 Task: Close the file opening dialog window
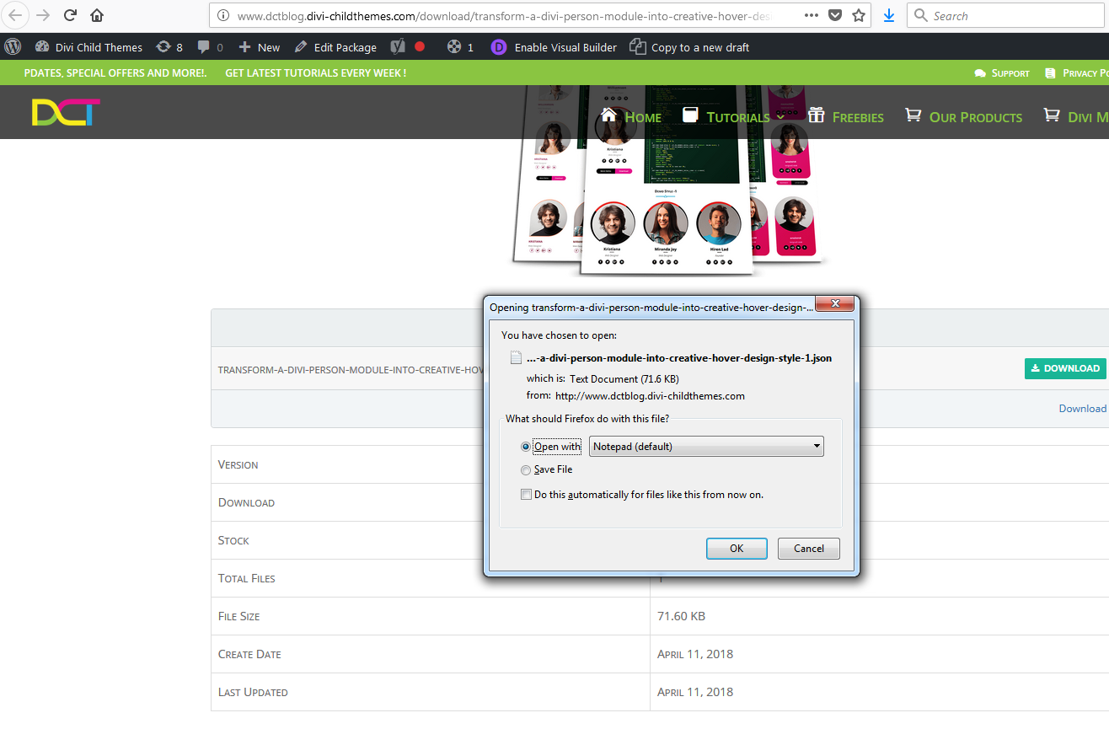coord(835,304)
